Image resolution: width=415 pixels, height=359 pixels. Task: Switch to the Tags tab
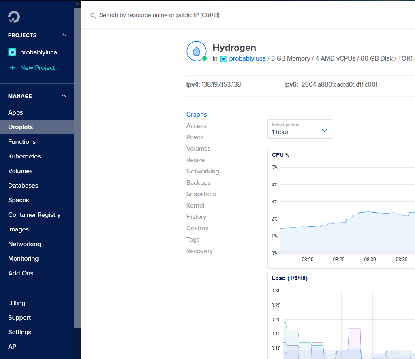193,240
